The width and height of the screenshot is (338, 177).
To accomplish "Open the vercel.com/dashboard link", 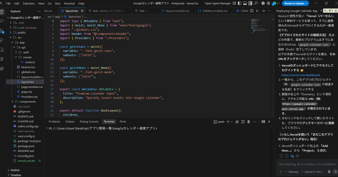I will pyautogui.click(x=301, y=75).
